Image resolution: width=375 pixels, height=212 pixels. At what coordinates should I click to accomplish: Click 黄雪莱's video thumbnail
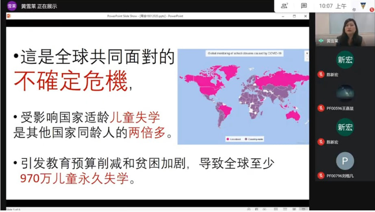coord(345,28)
